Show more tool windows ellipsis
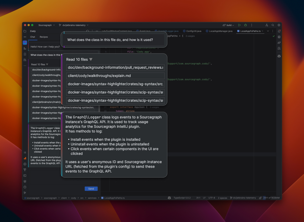 pyautogui.click(x=25, y=66)
